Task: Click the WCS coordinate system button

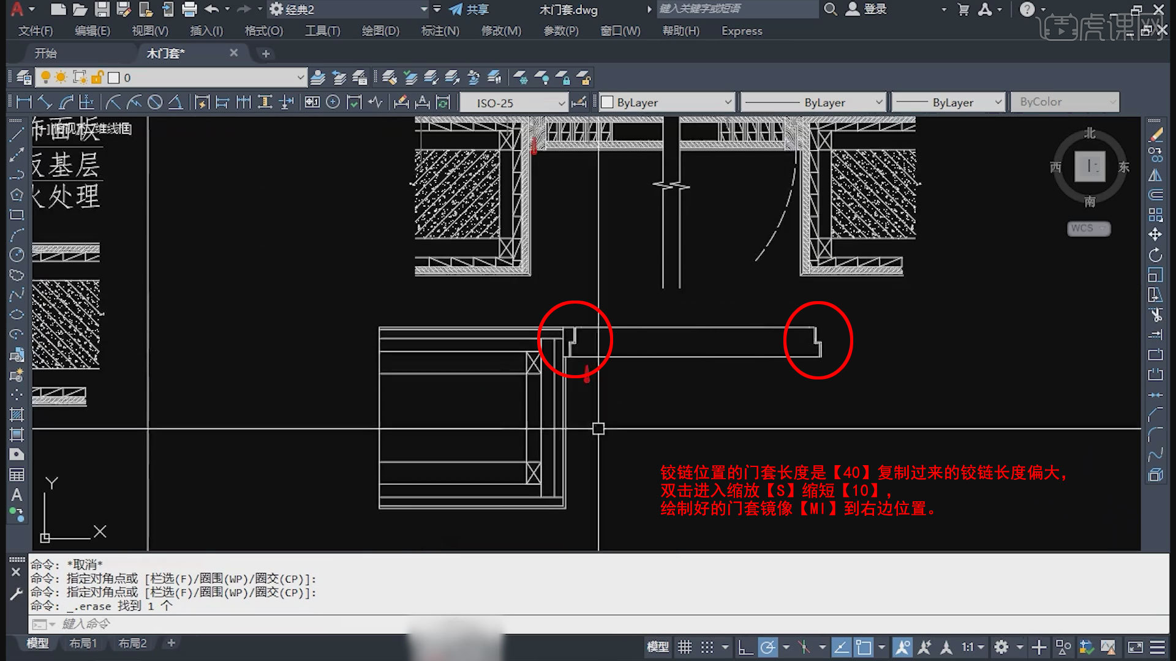Action: 1088,228
